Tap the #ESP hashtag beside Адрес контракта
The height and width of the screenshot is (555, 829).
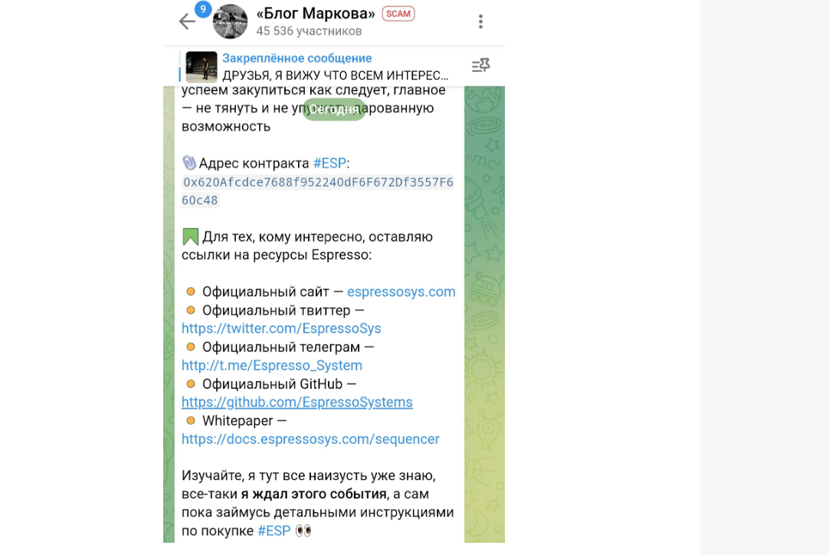tap(330, 163)
